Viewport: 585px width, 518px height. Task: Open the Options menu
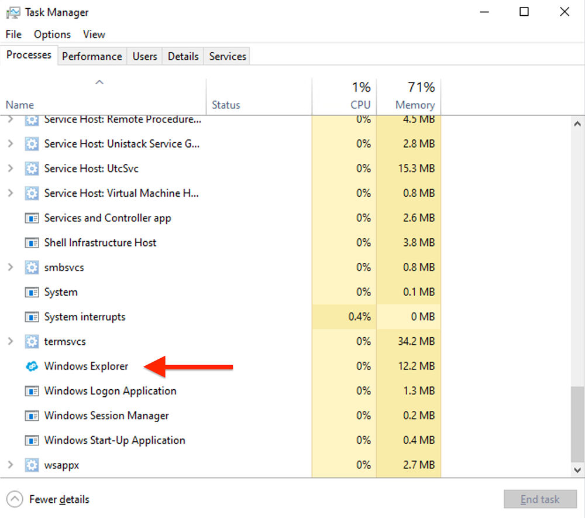point(52,34)
